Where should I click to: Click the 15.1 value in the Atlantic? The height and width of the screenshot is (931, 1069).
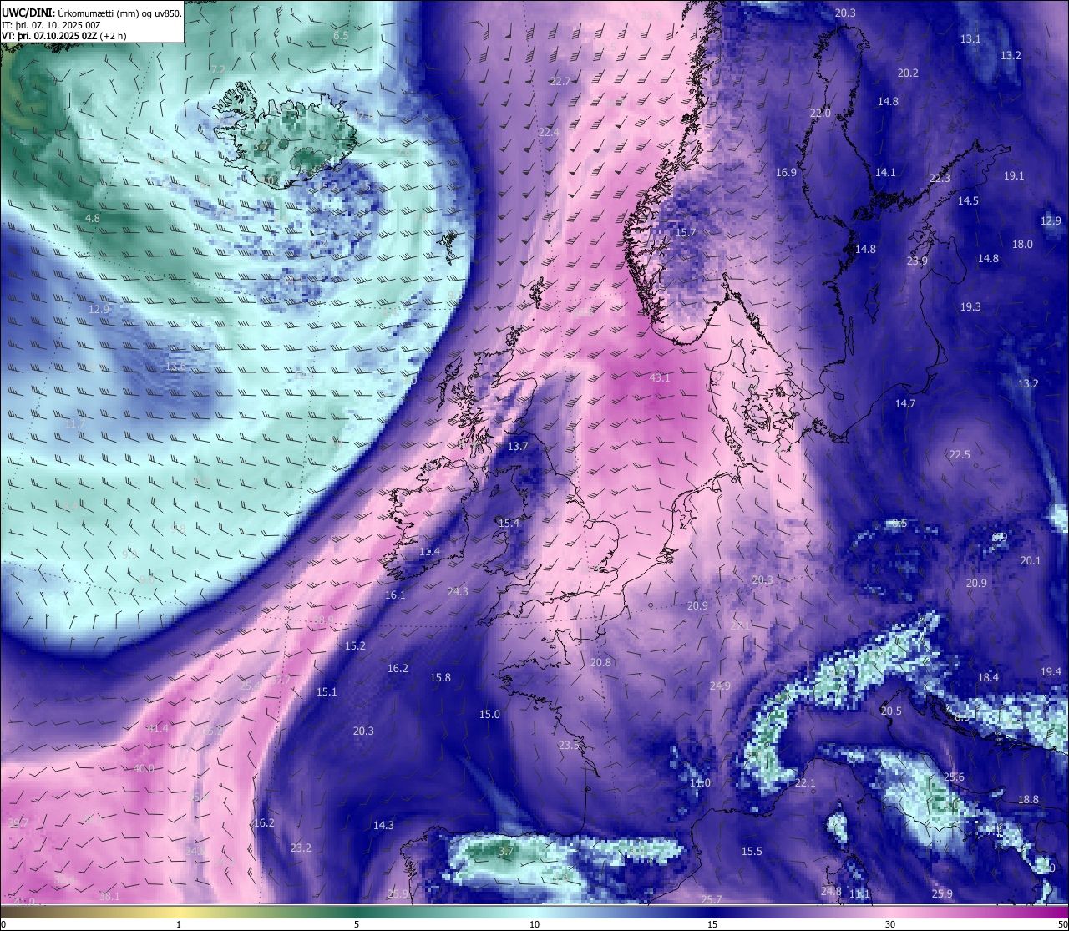327,691
